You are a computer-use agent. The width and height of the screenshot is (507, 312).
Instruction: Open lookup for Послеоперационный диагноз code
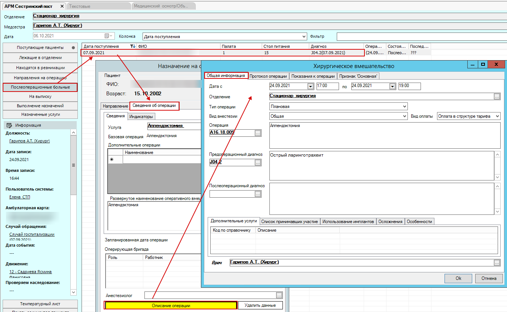257,194
